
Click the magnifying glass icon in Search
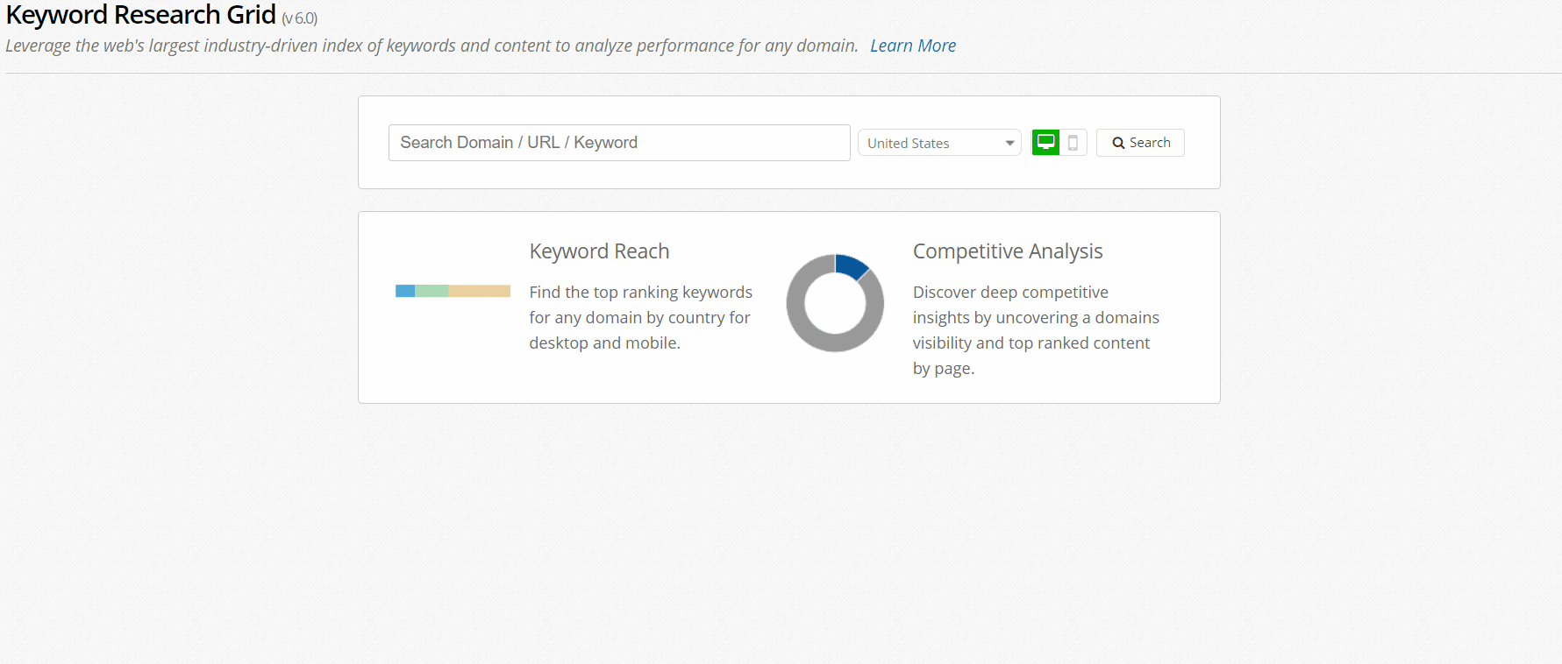coord(1118,143)
